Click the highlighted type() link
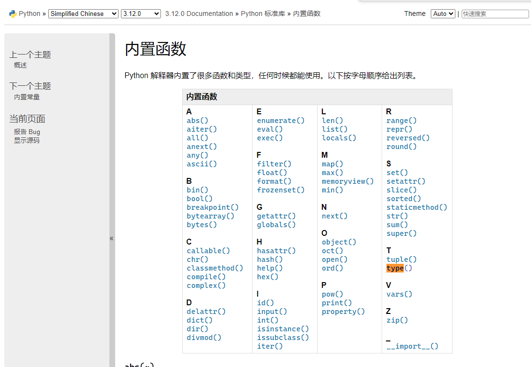This screenshot has height=367, width=531. pos(397,268)
